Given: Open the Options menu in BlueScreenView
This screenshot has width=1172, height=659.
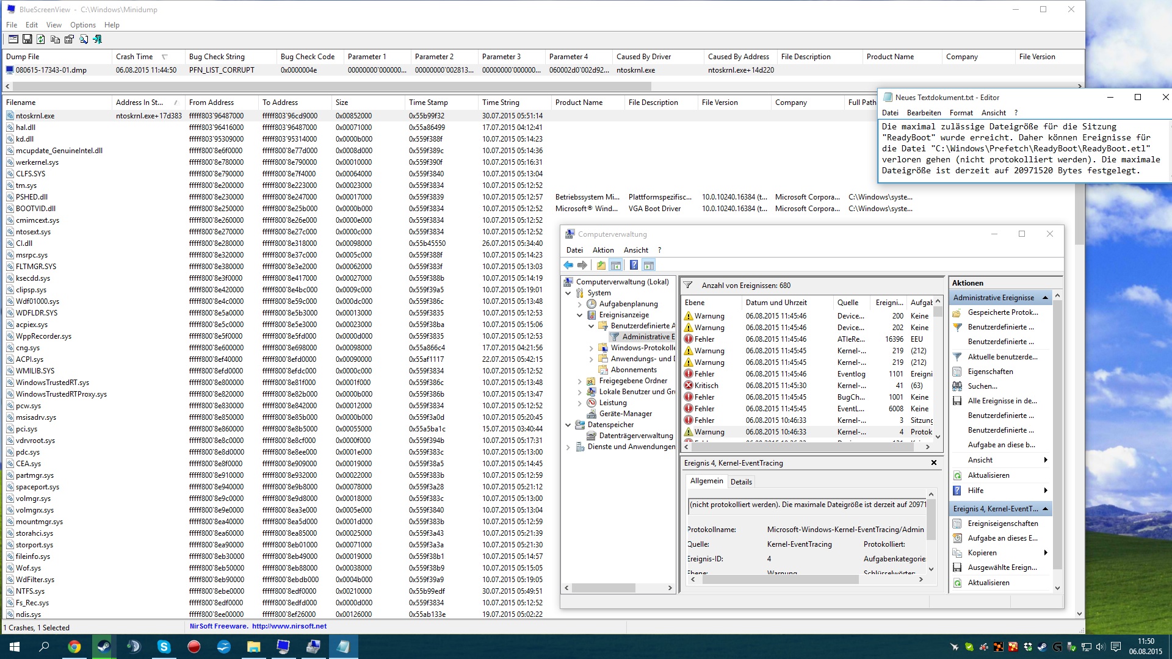Looking at the screenshot, I should click(82, 25).
